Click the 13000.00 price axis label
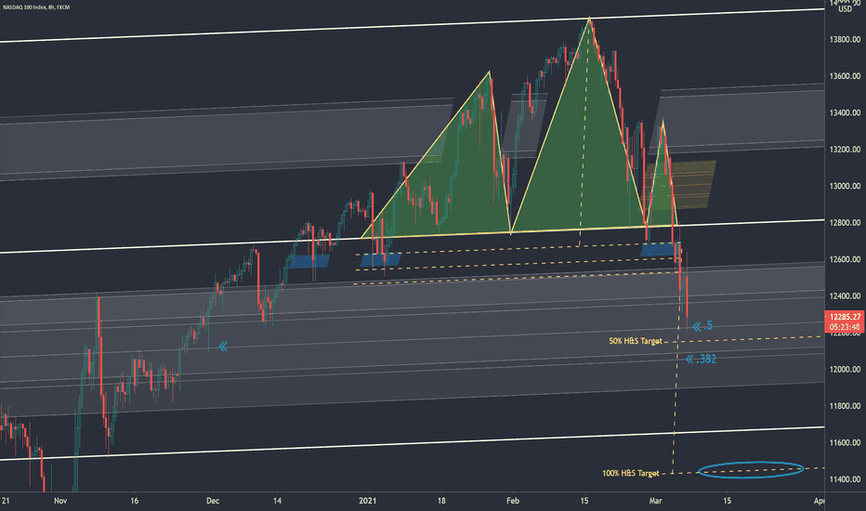Screen dimensions: 866x511 [x=845, y=186]
